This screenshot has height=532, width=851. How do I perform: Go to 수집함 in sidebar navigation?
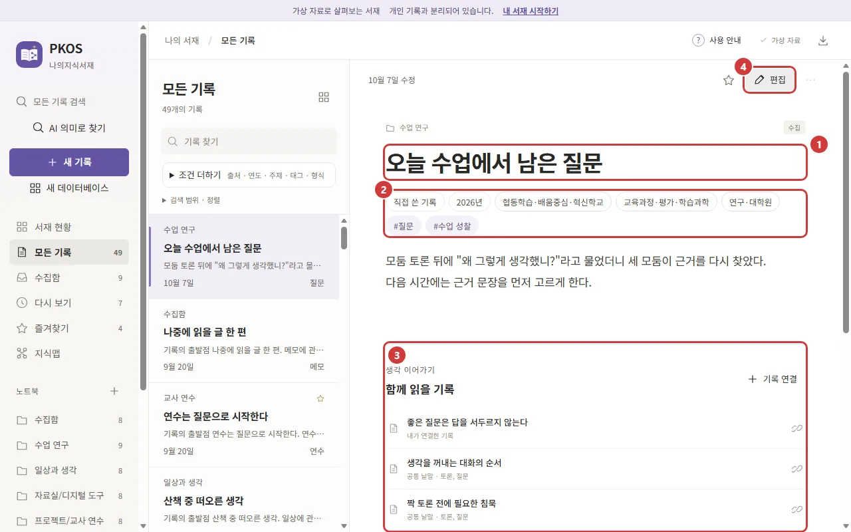pos(69,278)
